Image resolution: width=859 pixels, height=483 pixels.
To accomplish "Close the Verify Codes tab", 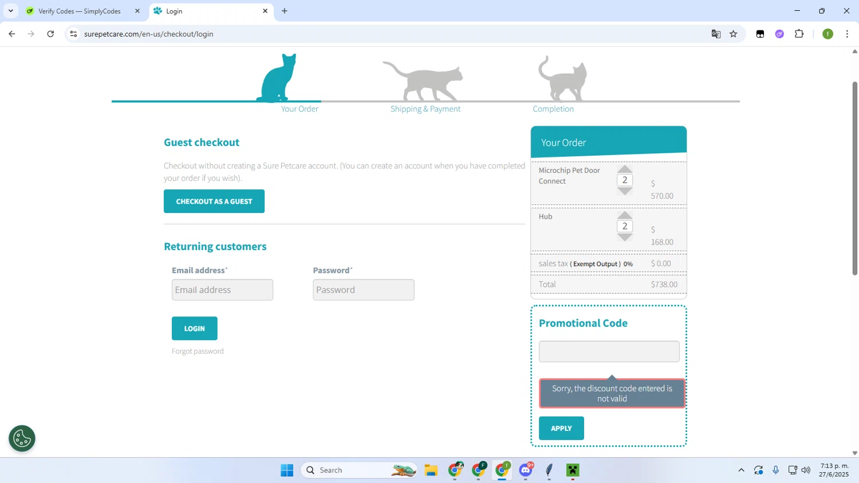I will 137,11.
